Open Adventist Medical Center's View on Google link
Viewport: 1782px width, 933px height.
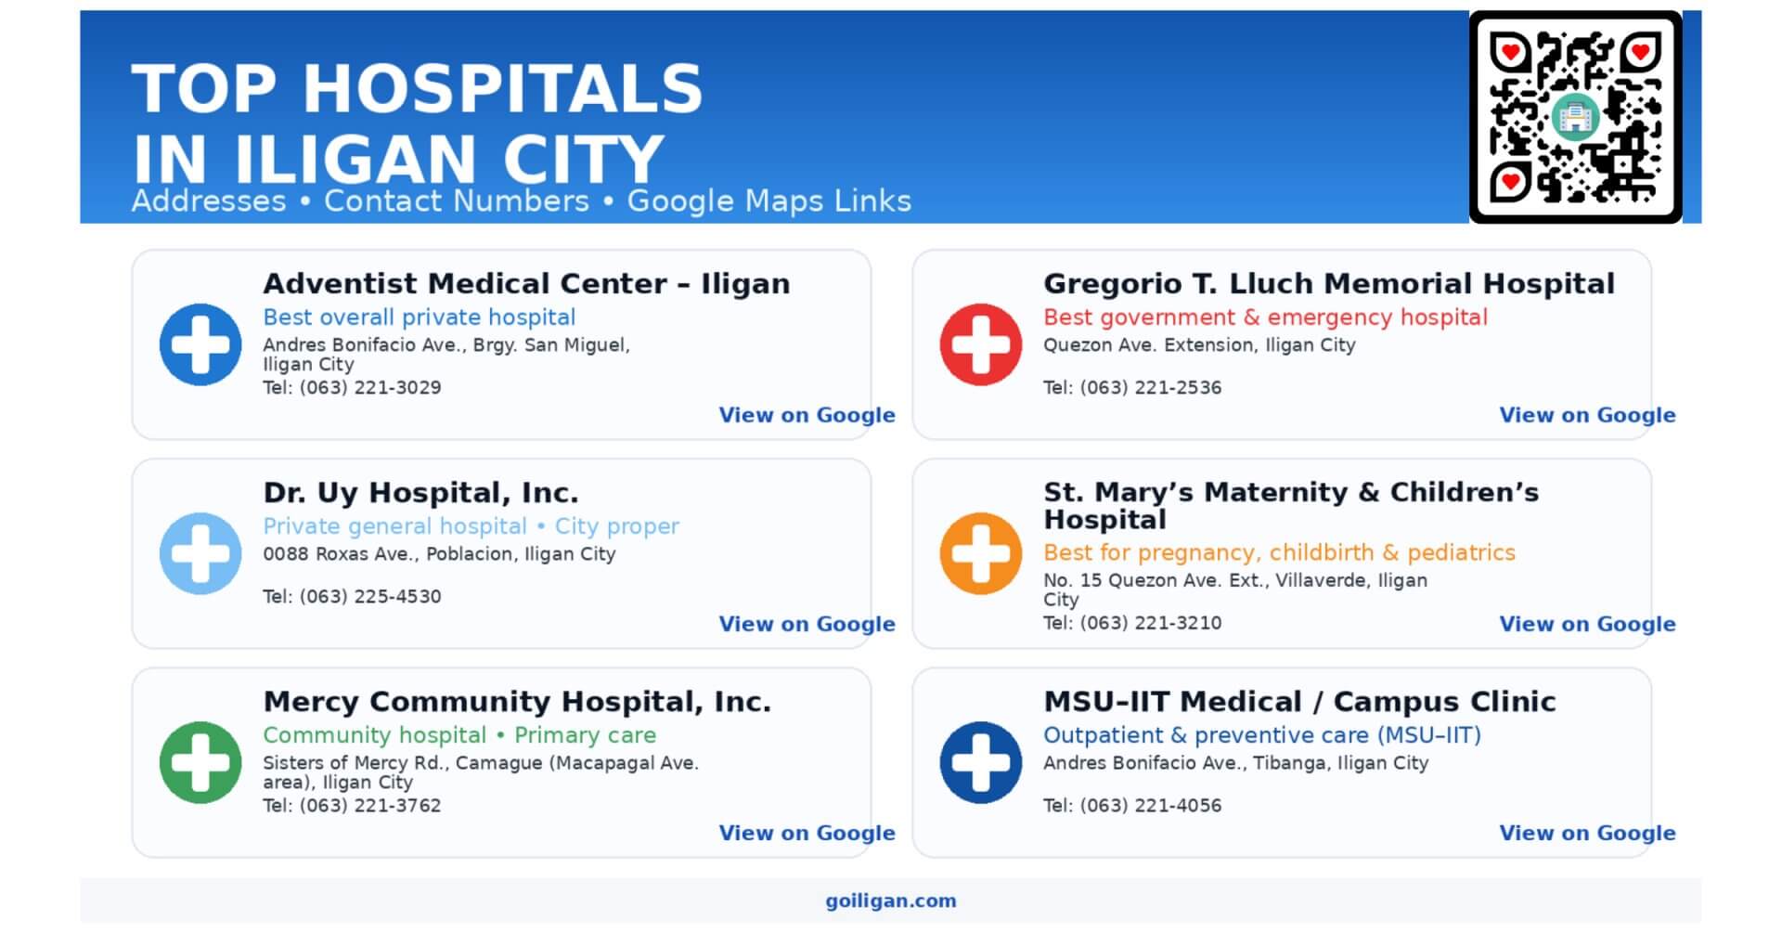[x=806, y=415]
